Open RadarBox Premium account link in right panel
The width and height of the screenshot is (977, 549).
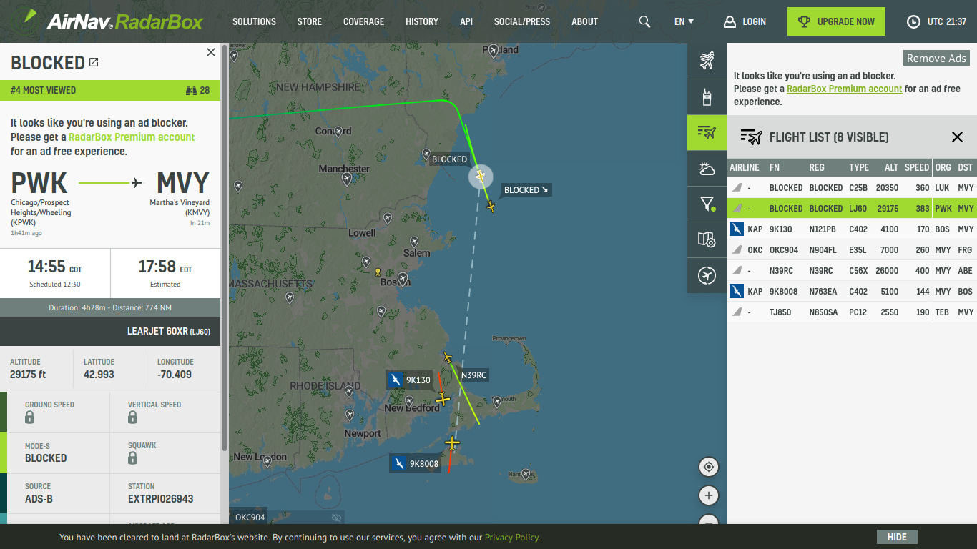[845, 89]
